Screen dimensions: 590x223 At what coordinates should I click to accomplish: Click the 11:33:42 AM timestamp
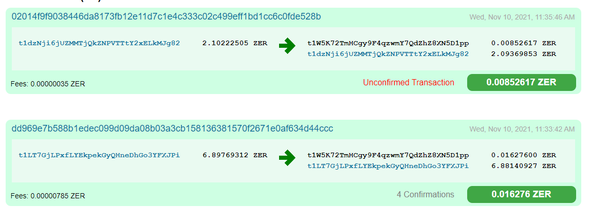(522, 129)
